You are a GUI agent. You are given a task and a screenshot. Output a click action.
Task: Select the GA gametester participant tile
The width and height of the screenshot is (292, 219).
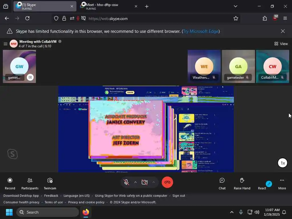tap(238, 66)
